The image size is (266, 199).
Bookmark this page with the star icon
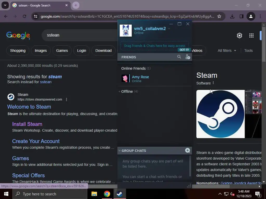[x=219, y=16]
